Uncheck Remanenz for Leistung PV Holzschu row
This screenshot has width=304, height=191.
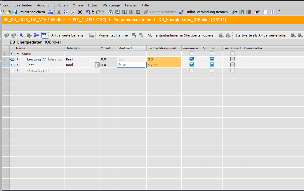[192, 59]
